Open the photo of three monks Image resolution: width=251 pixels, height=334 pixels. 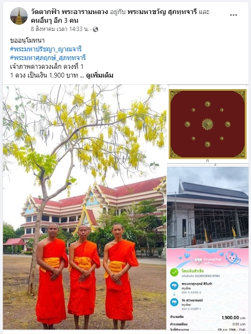[x=85, y=207]
